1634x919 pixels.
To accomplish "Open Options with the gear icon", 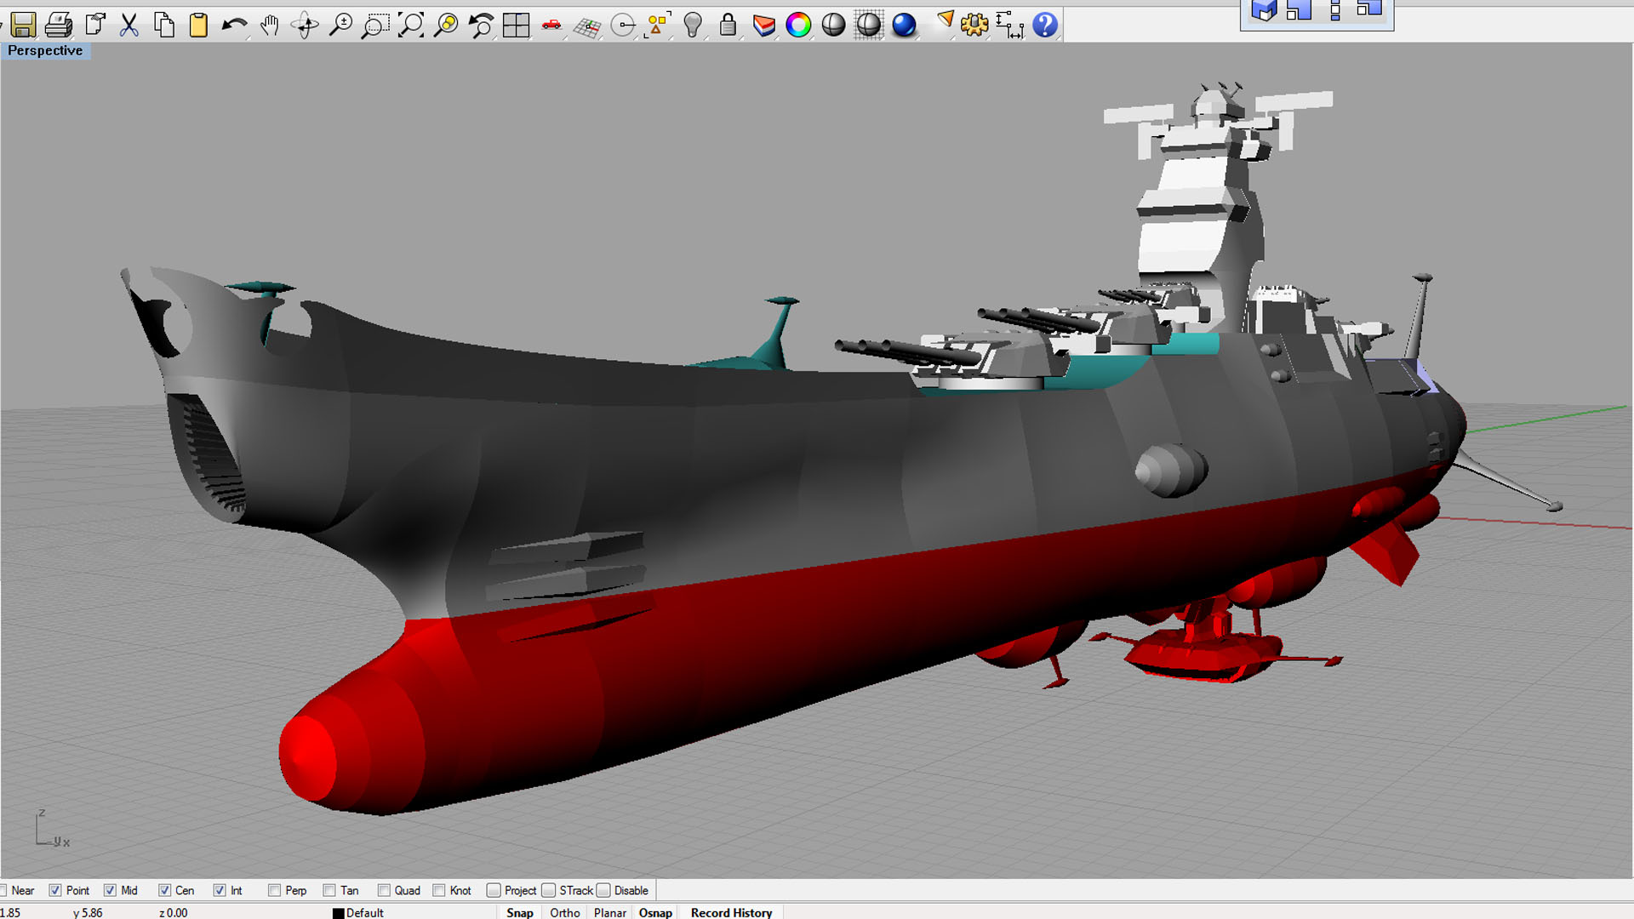I will tap(974, 25).
